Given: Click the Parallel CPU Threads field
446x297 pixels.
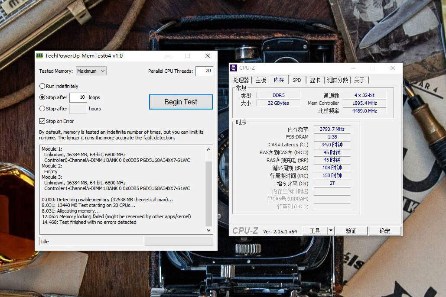Looking at the screenshot, I should (x=204, y=71).
